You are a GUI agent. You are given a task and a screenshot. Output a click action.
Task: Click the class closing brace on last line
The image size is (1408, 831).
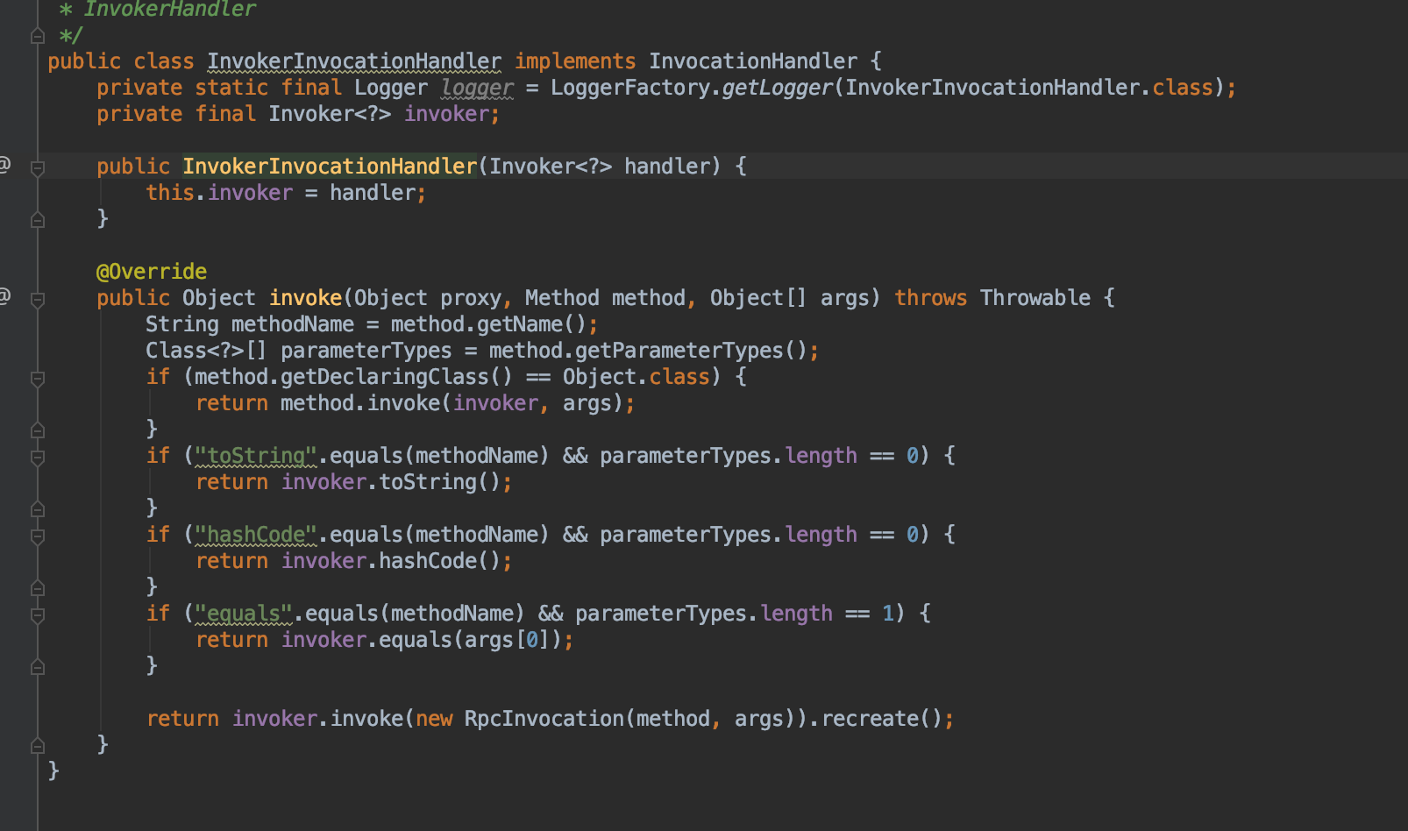point(53,771)
